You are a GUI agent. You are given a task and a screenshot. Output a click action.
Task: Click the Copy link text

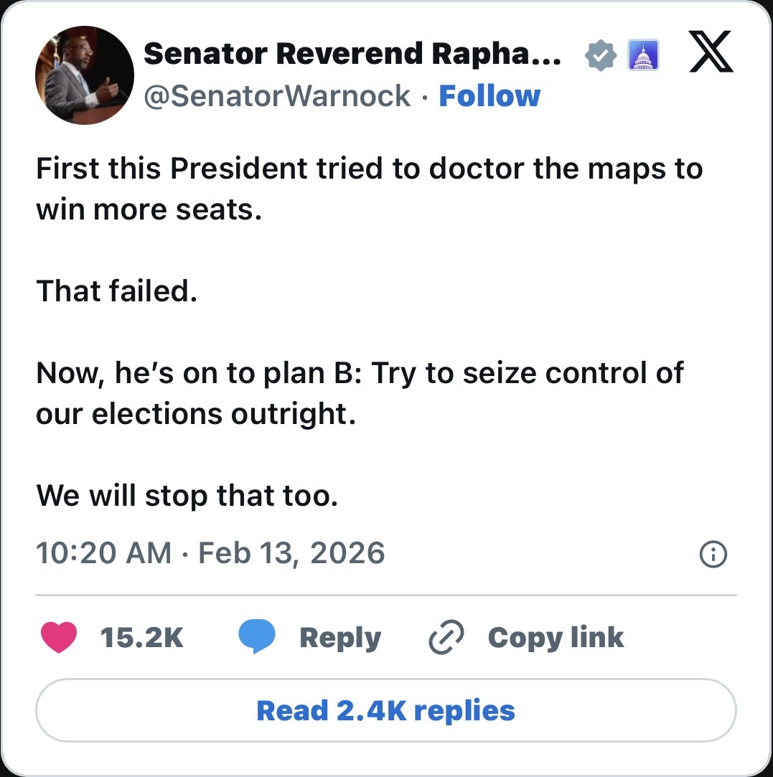coord(556,638)
